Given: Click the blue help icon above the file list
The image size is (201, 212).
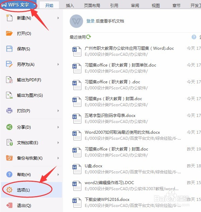Looking at the screenshot, I should [194, 37].
